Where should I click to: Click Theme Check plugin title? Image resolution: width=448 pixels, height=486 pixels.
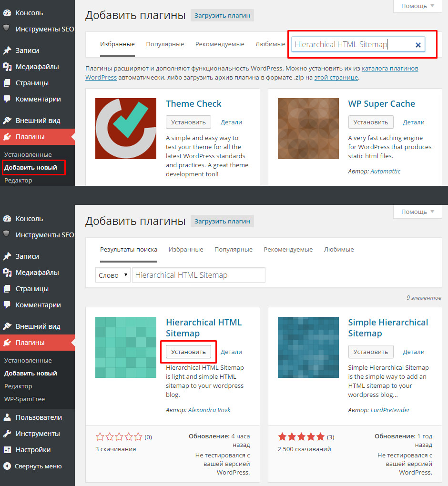tap(193, 103)
